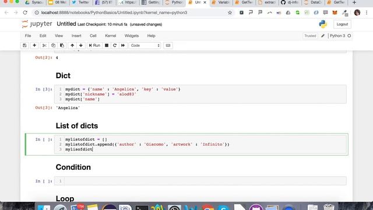Open the Insert menu
The height and width of the screenshot is (210, 373).
point(76,36)
